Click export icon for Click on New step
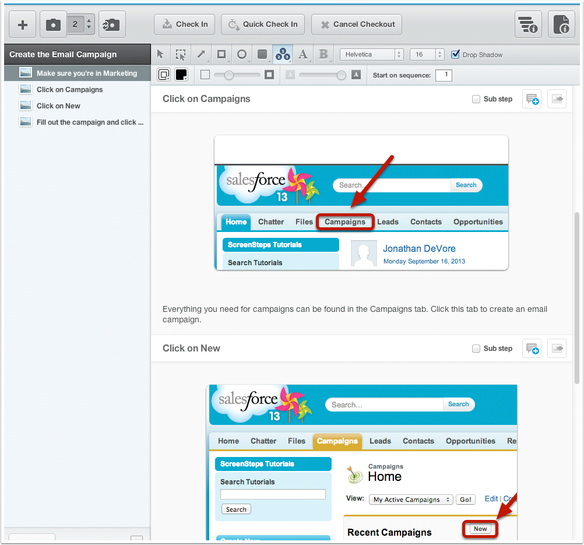 coord(557,349)
